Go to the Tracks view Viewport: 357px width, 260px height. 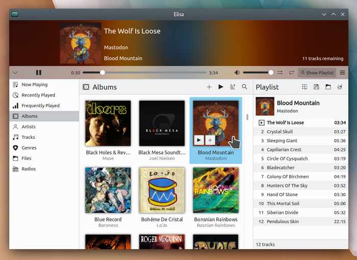(x=44, y=137)
